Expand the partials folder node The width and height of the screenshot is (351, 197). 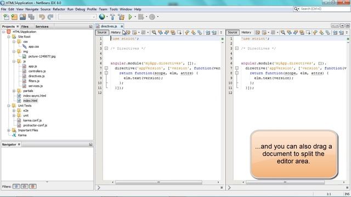(14, 91)
